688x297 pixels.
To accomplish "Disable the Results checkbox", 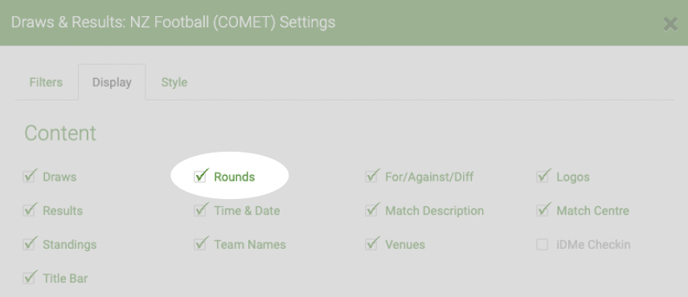I will pyautogui.click(x=28, y=210).
